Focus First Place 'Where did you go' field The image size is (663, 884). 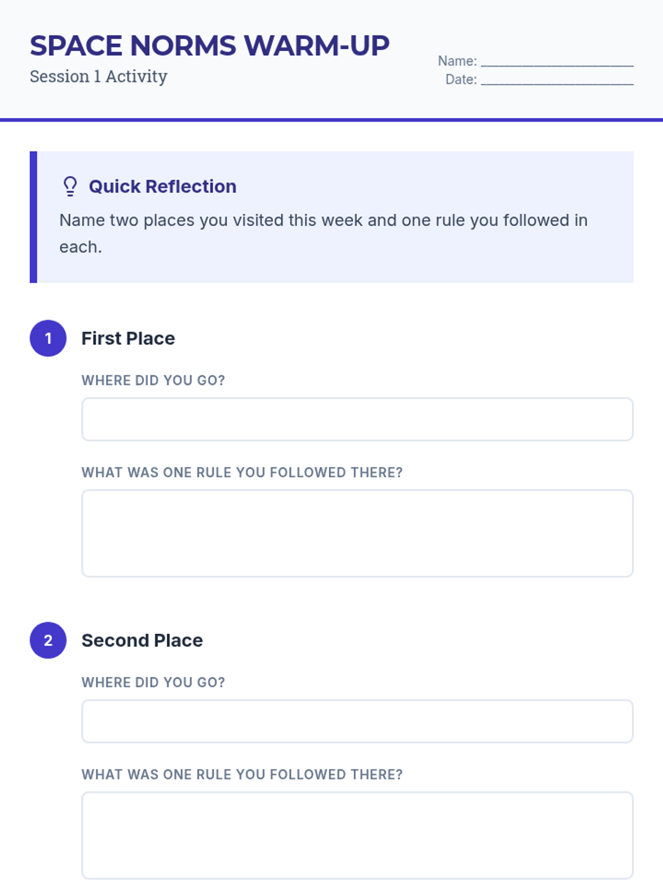click(357, 419)
